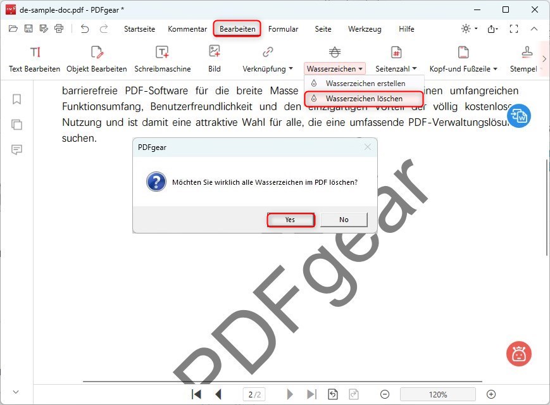This screenshot has height=405, width=550.
Task: Switch to the Formular tab
Action: (283, 29)
